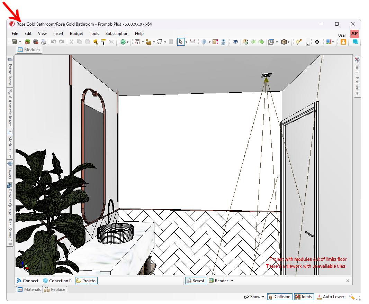Screen dimensions: 369x304
Task: Open the Edit menu
Action: [x=28, y=34]
